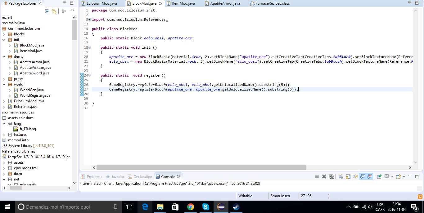Viewport: 424px width, 213px height.
Task: Click Remove All Terminated Launches icon
Action: [x=331, y=176]
